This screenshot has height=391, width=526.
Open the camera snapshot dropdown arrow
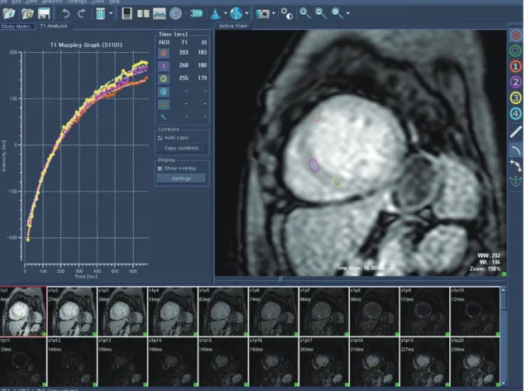pyautogui.click(x=274, y=13)
